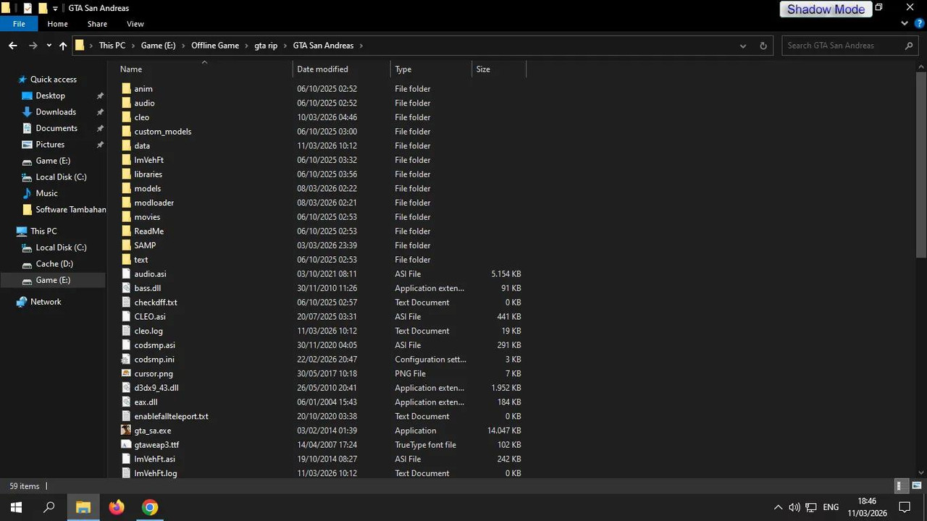Select Quick access in the navigation pane
Screen dimensions: 927x521
click(x=53, y=80)
